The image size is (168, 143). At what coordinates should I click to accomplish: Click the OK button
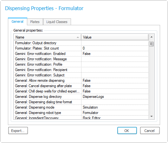pyautogui.click(x=127, y=130)
